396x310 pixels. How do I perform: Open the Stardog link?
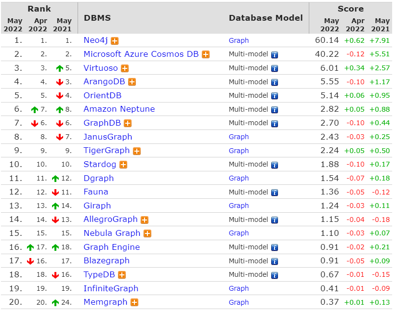[x=100, y=164]
